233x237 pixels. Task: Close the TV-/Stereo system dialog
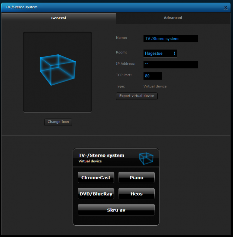coord(225,8)
